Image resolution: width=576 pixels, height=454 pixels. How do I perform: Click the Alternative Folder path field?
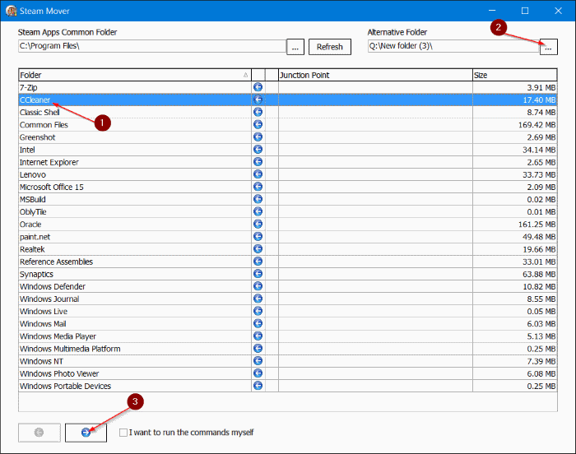[x=453, y=46]
